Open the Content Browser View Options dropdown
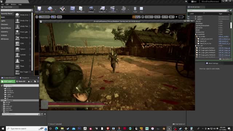Image resolution: width=233 pixels, height=131 pixels. [179, 124]
